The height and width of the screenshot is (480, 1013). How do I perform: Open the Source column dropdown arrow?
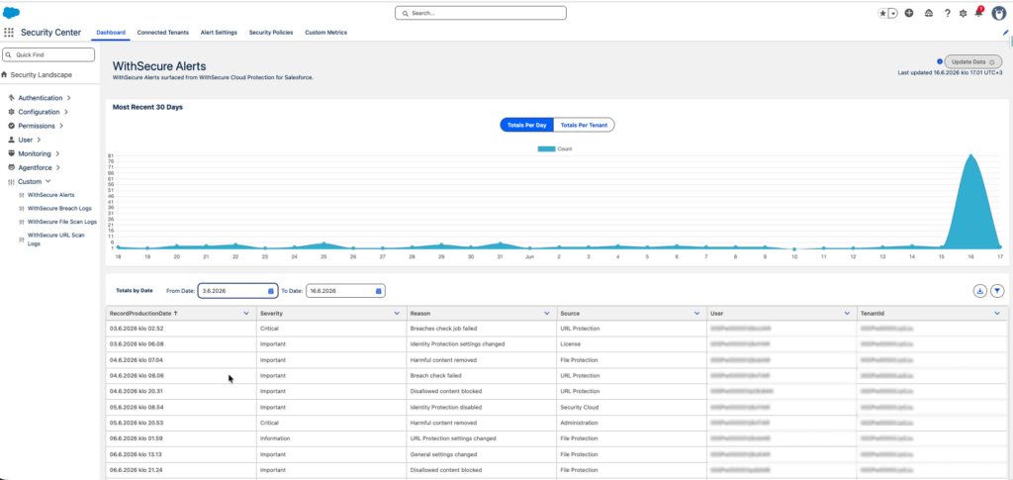[x=696, y=314]
